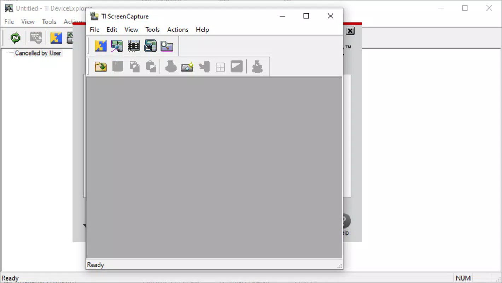502x283 pixels.
Task: Click the TI DeviceExplorer title bar icon
Action: pyautogui.click(x=9, y=8)
